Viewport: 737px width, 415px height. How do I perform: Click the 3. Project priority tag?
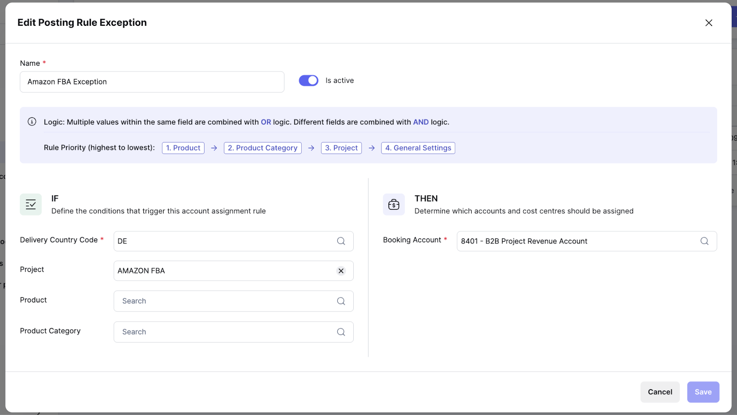341,148
